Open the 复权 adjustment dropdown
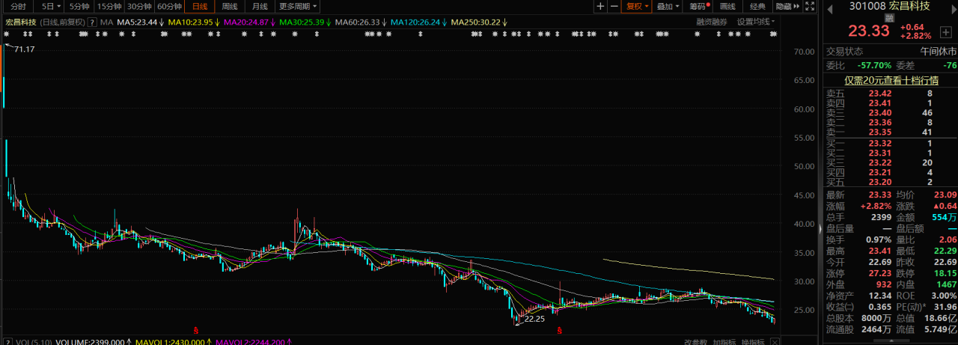The image size is (958, 345). (636, 7)
